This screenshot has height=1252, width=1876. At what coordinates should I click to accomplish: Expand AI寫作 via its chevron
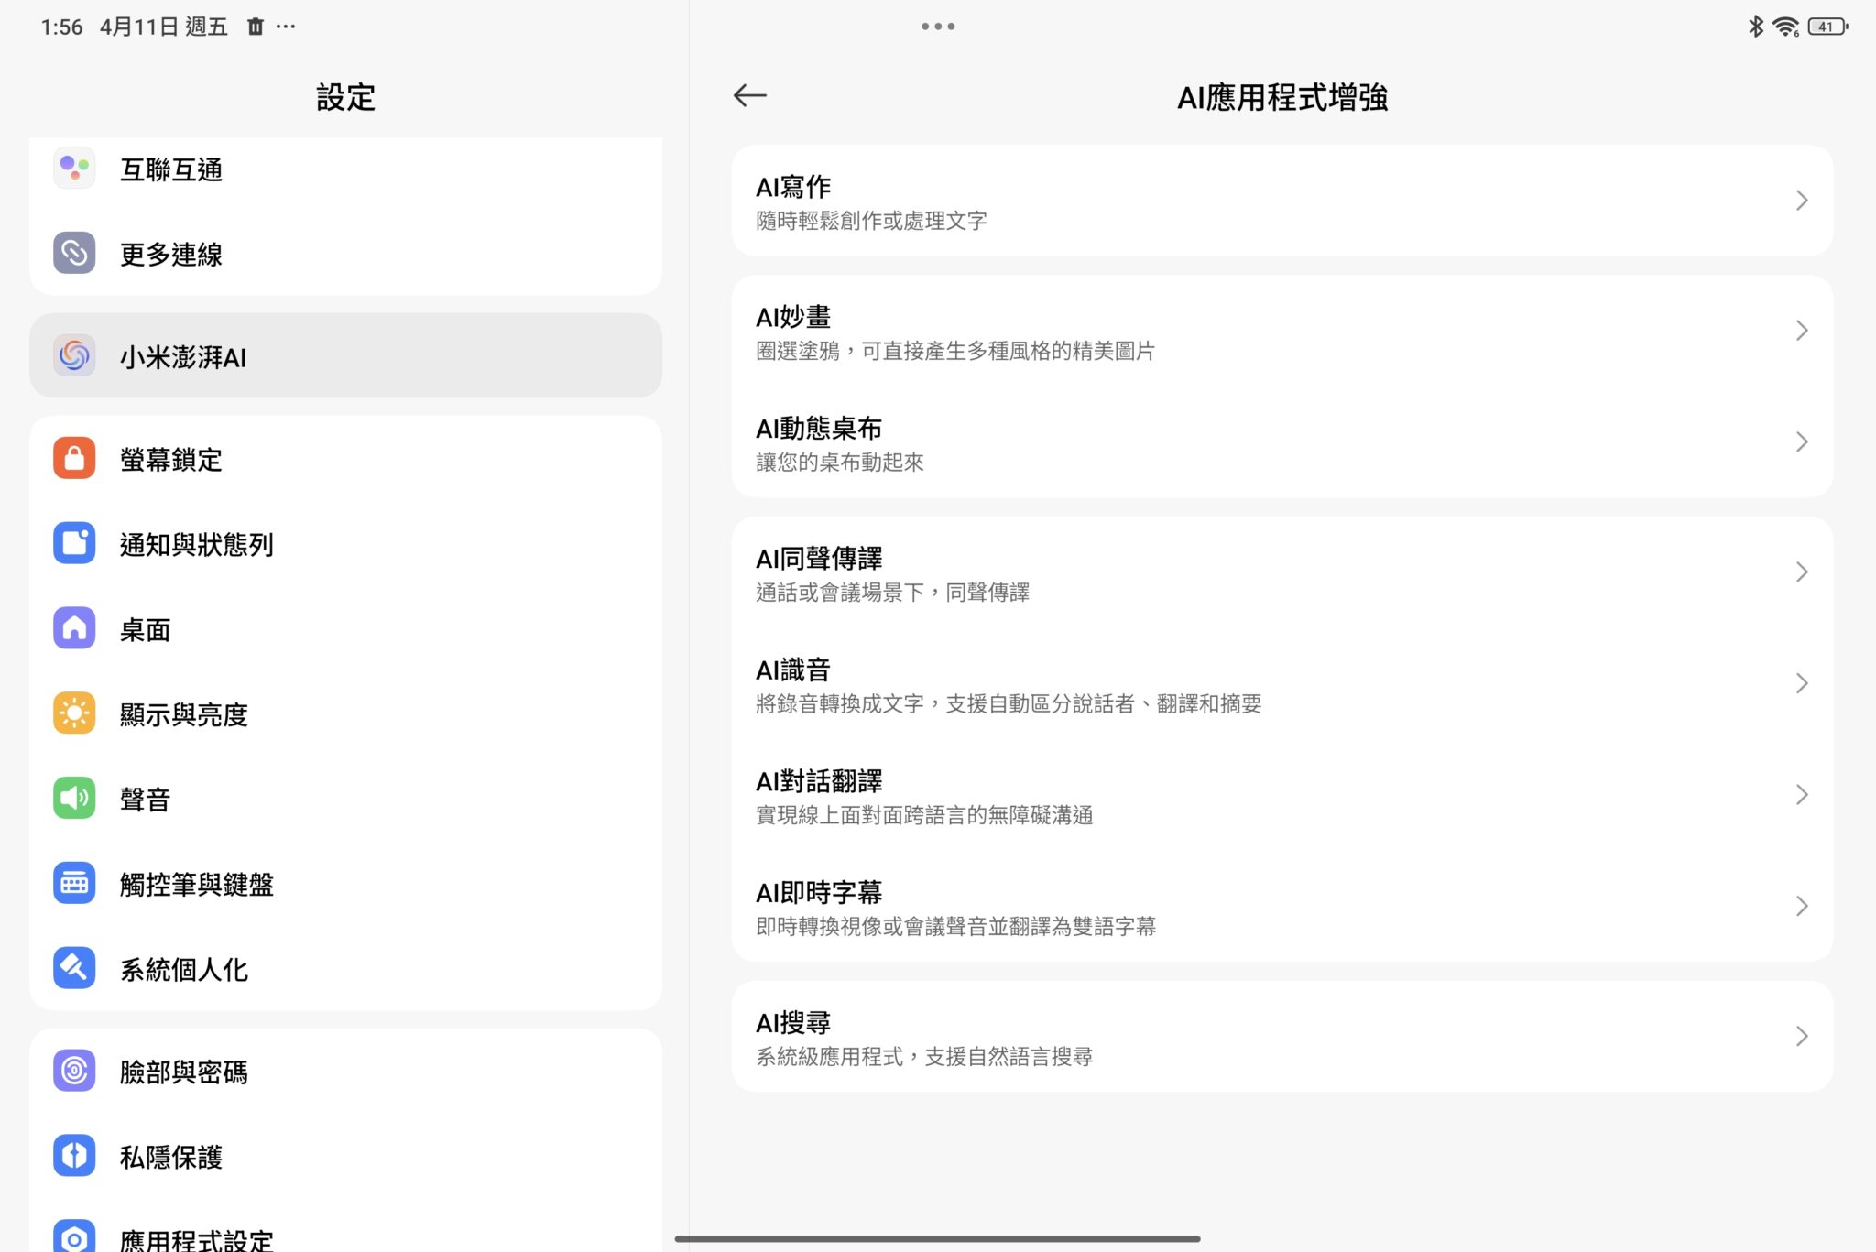[1801, 201]
